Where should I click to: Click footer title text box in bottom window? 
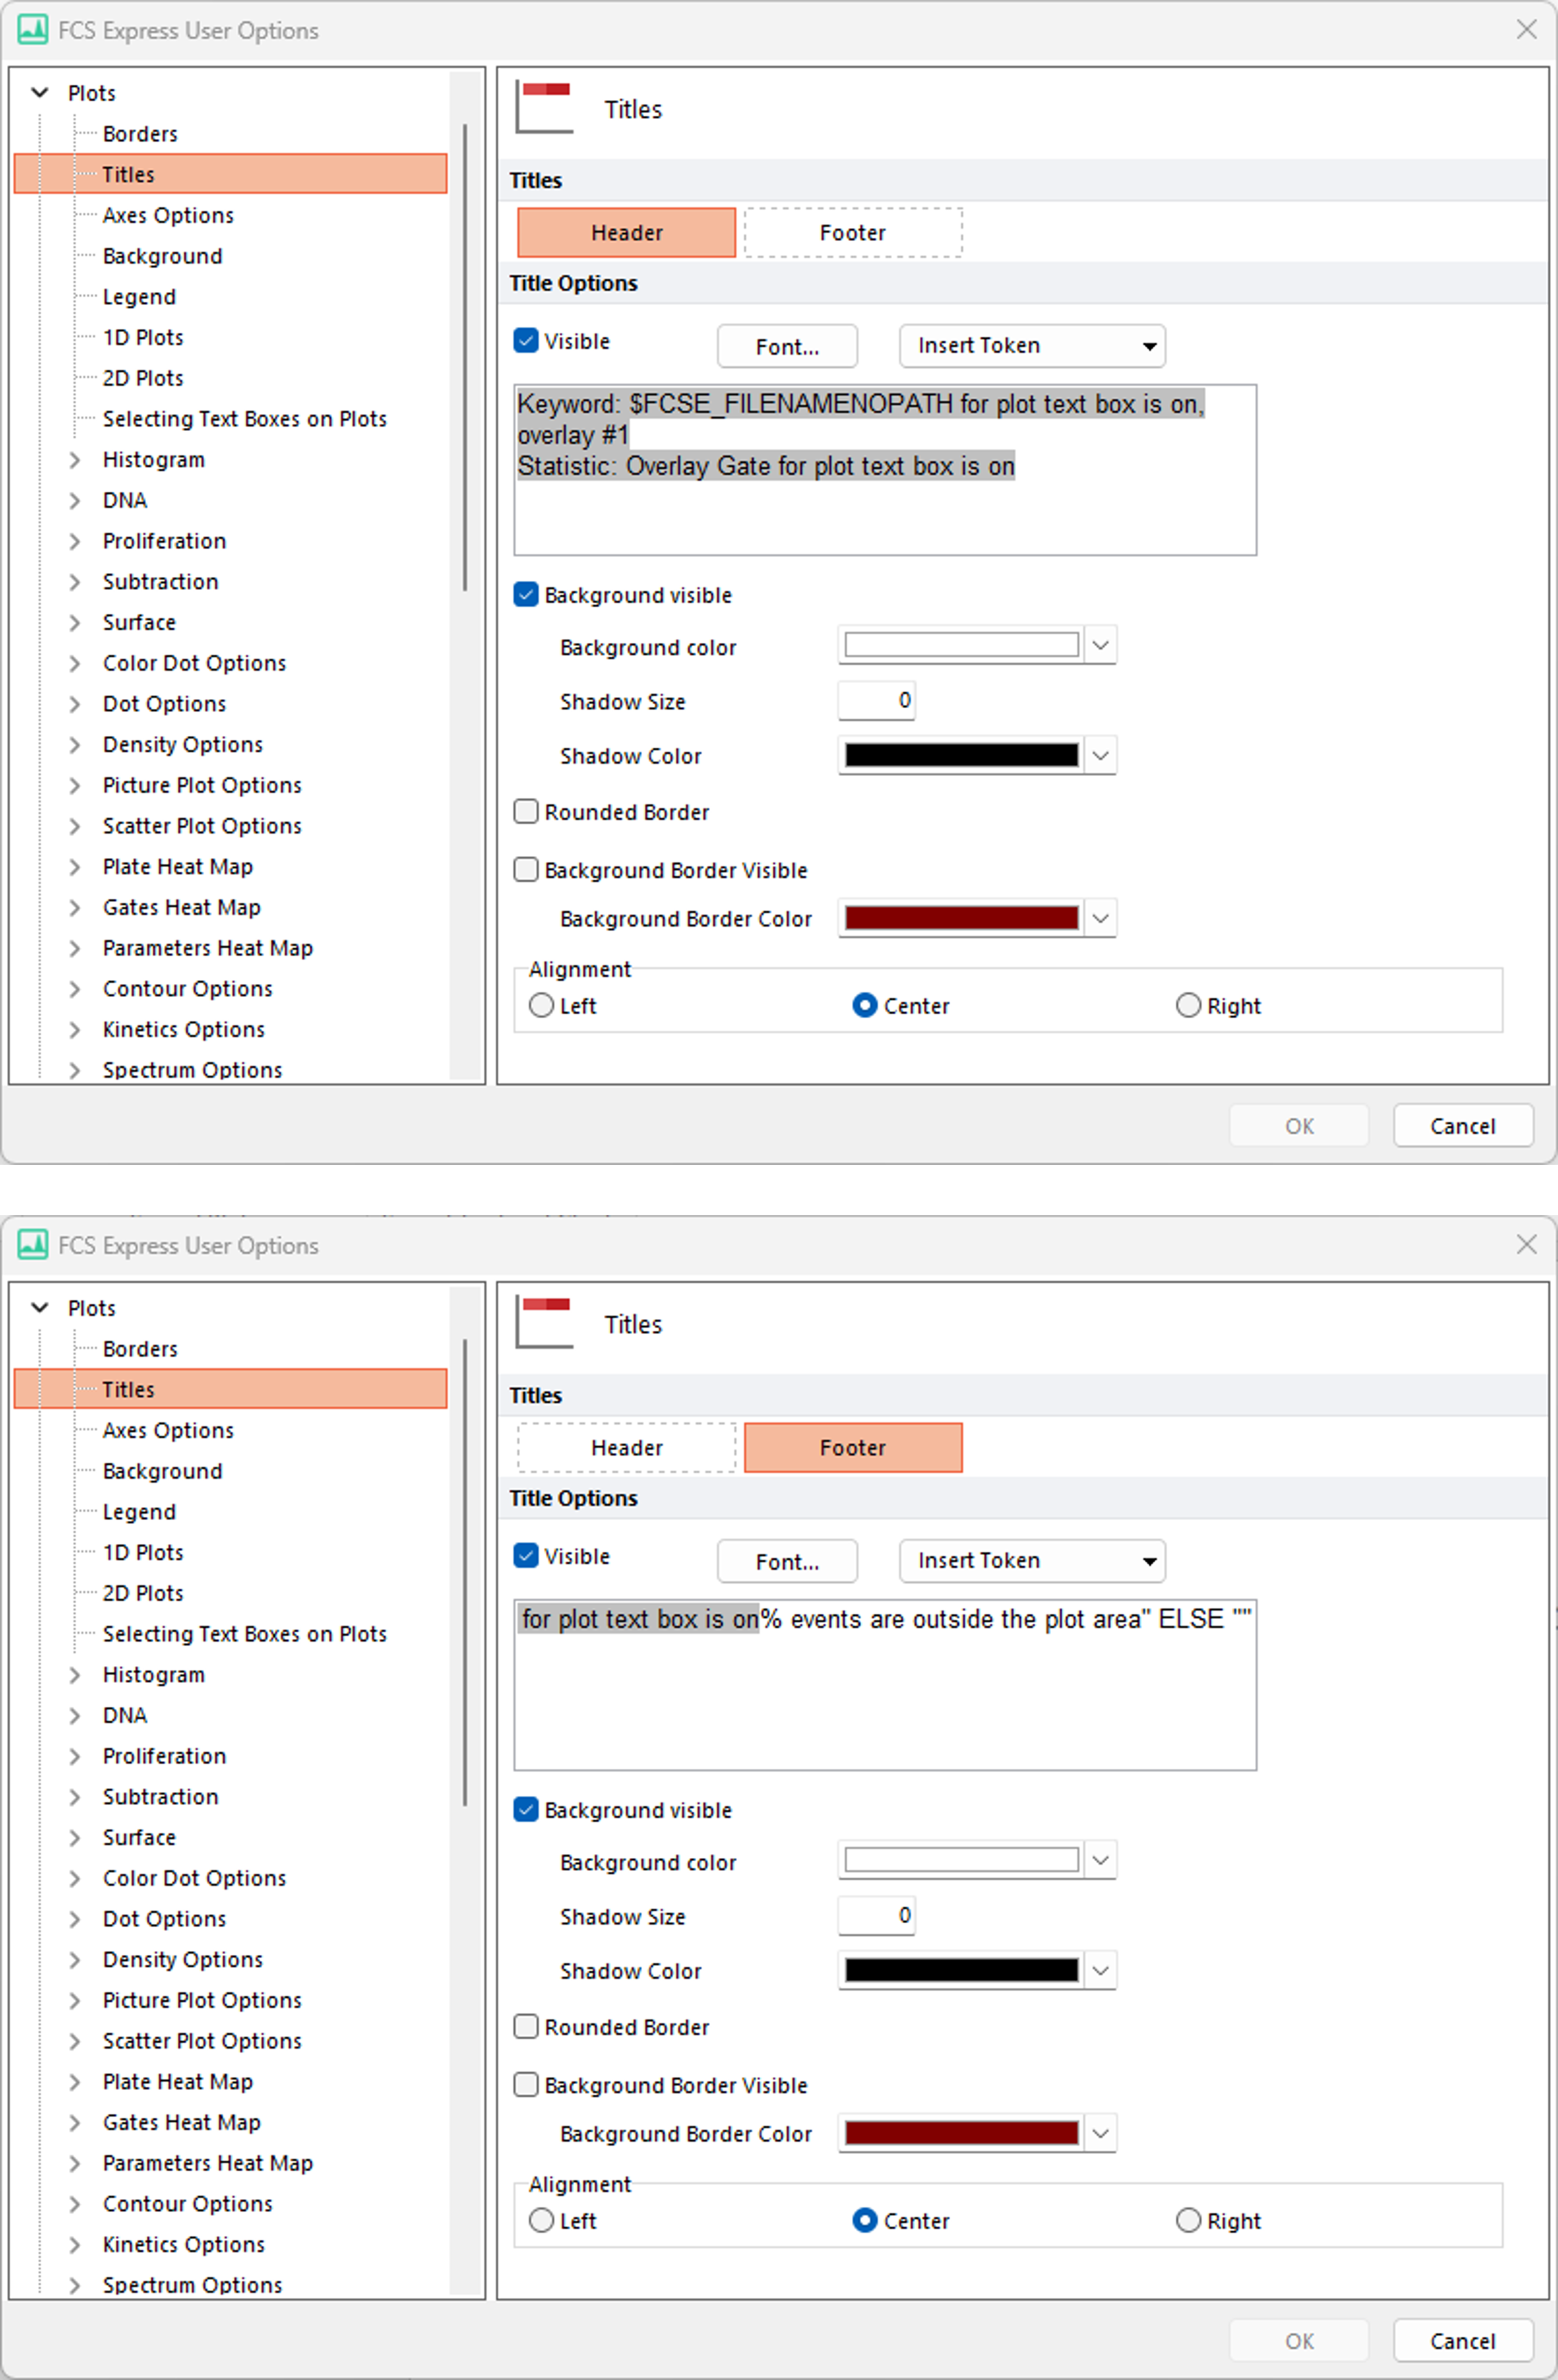tap(885, 1685)
